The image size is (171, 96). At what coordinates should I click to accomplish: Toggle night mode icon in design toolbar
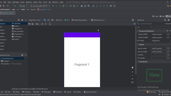pos(52,20)
